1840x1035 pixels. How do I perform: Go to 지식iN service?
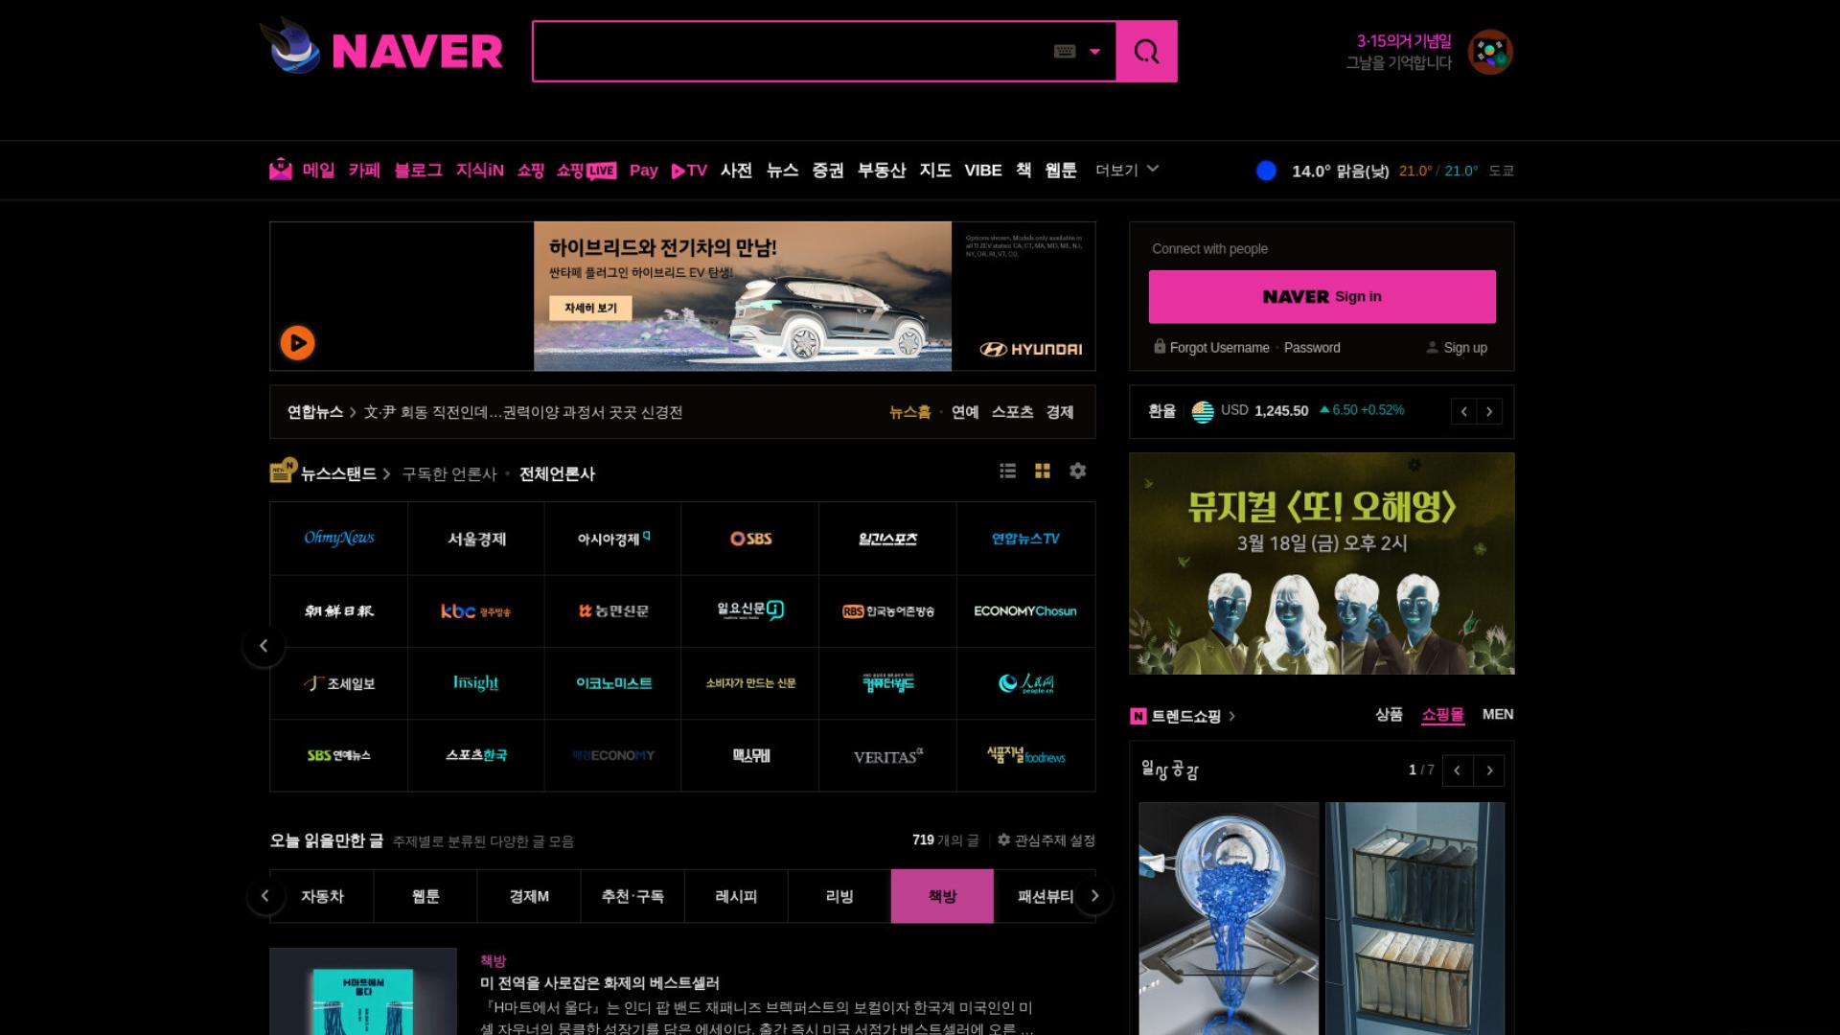479,171
